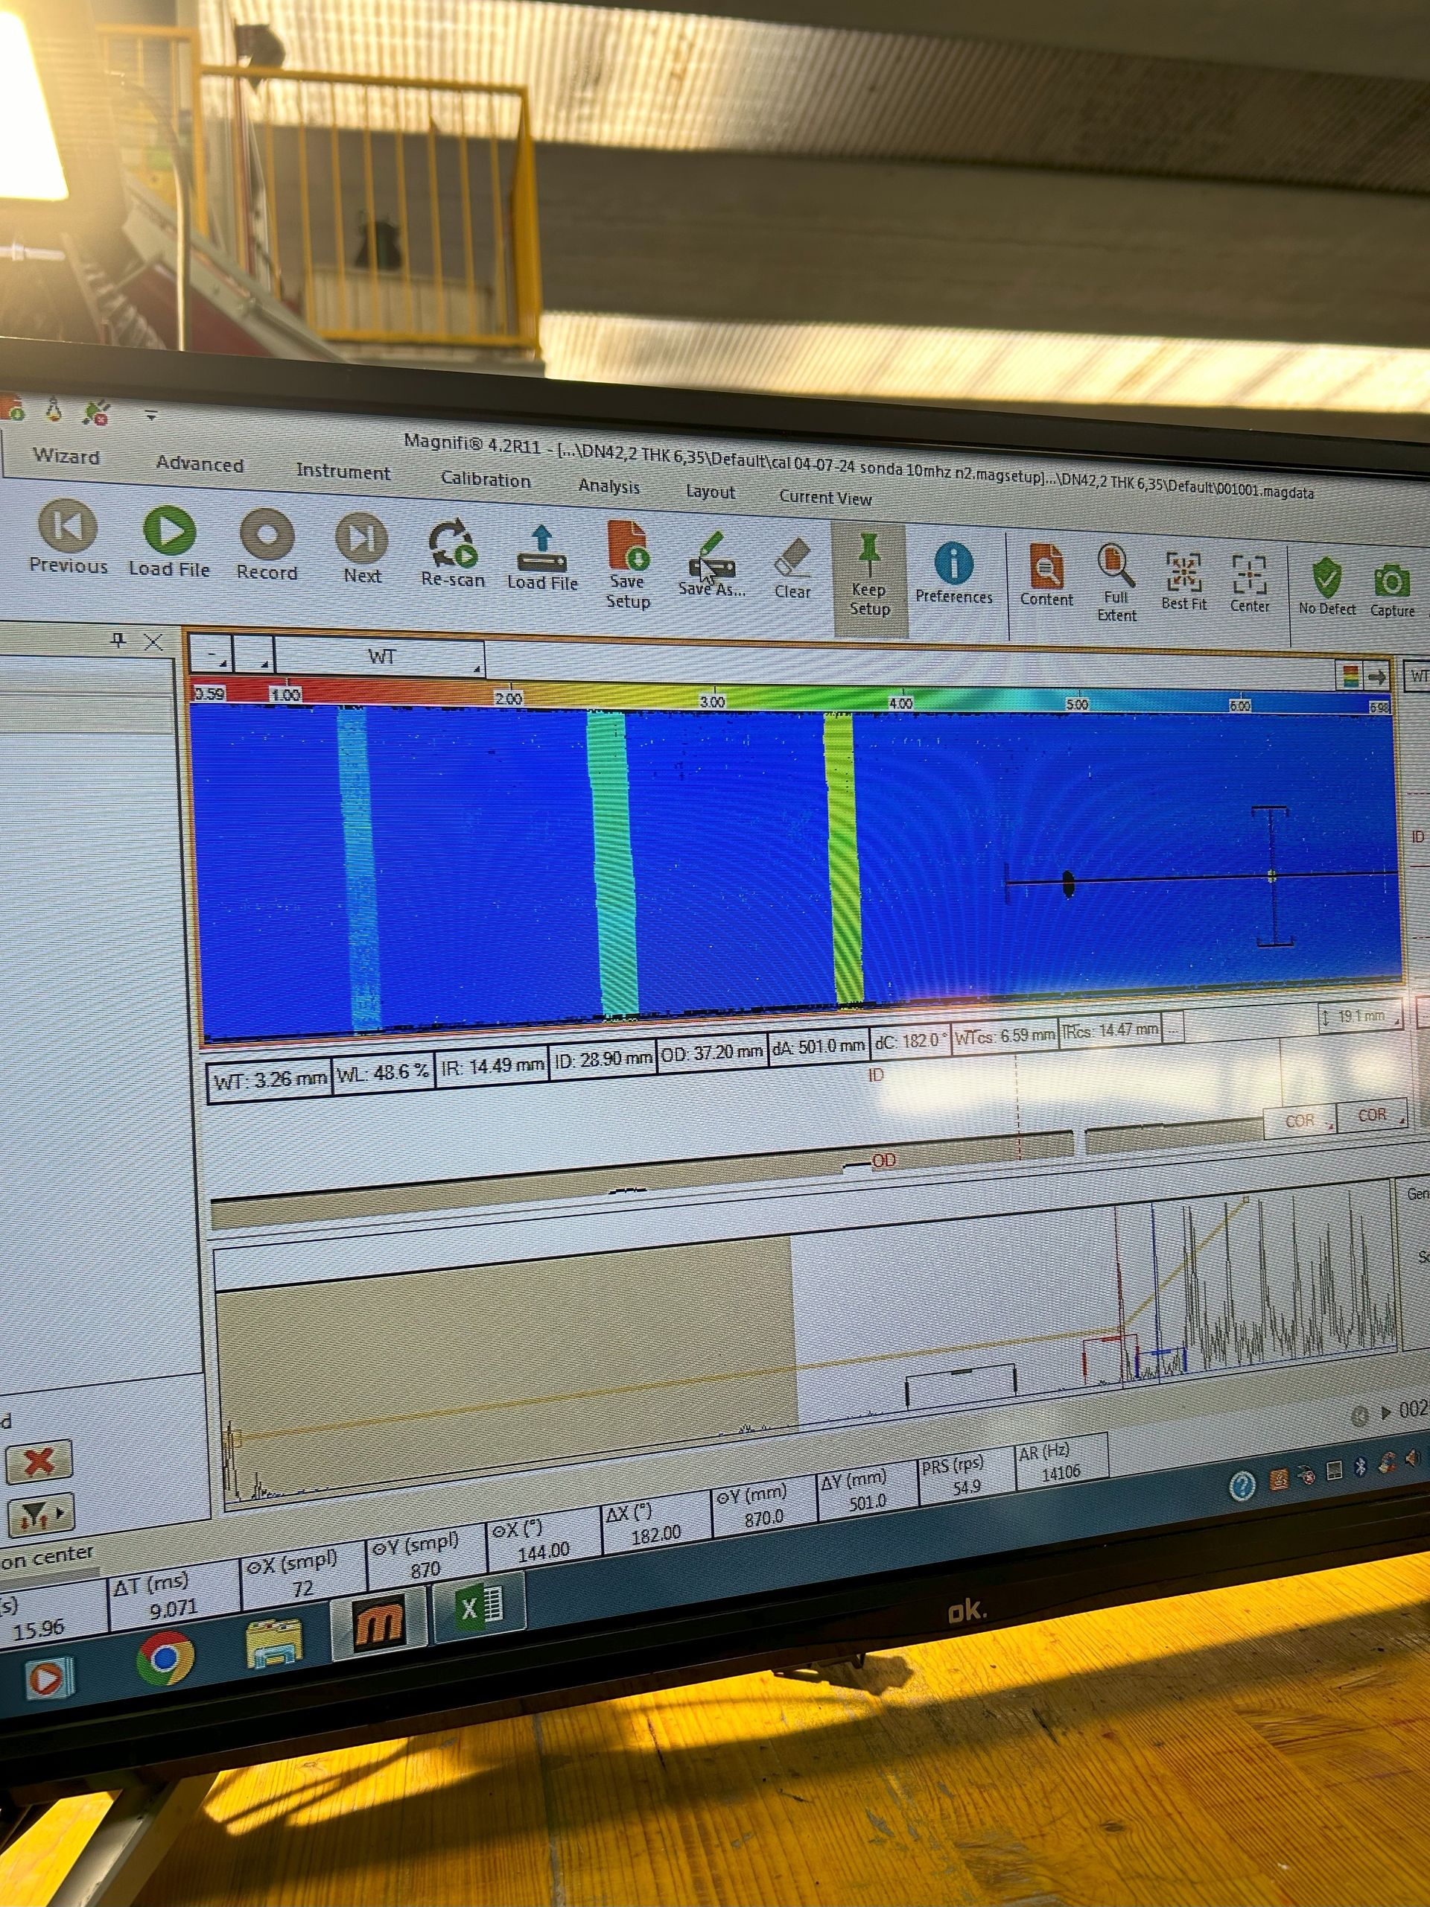Click the arrow icon beside the color palette

[1377, 678]
